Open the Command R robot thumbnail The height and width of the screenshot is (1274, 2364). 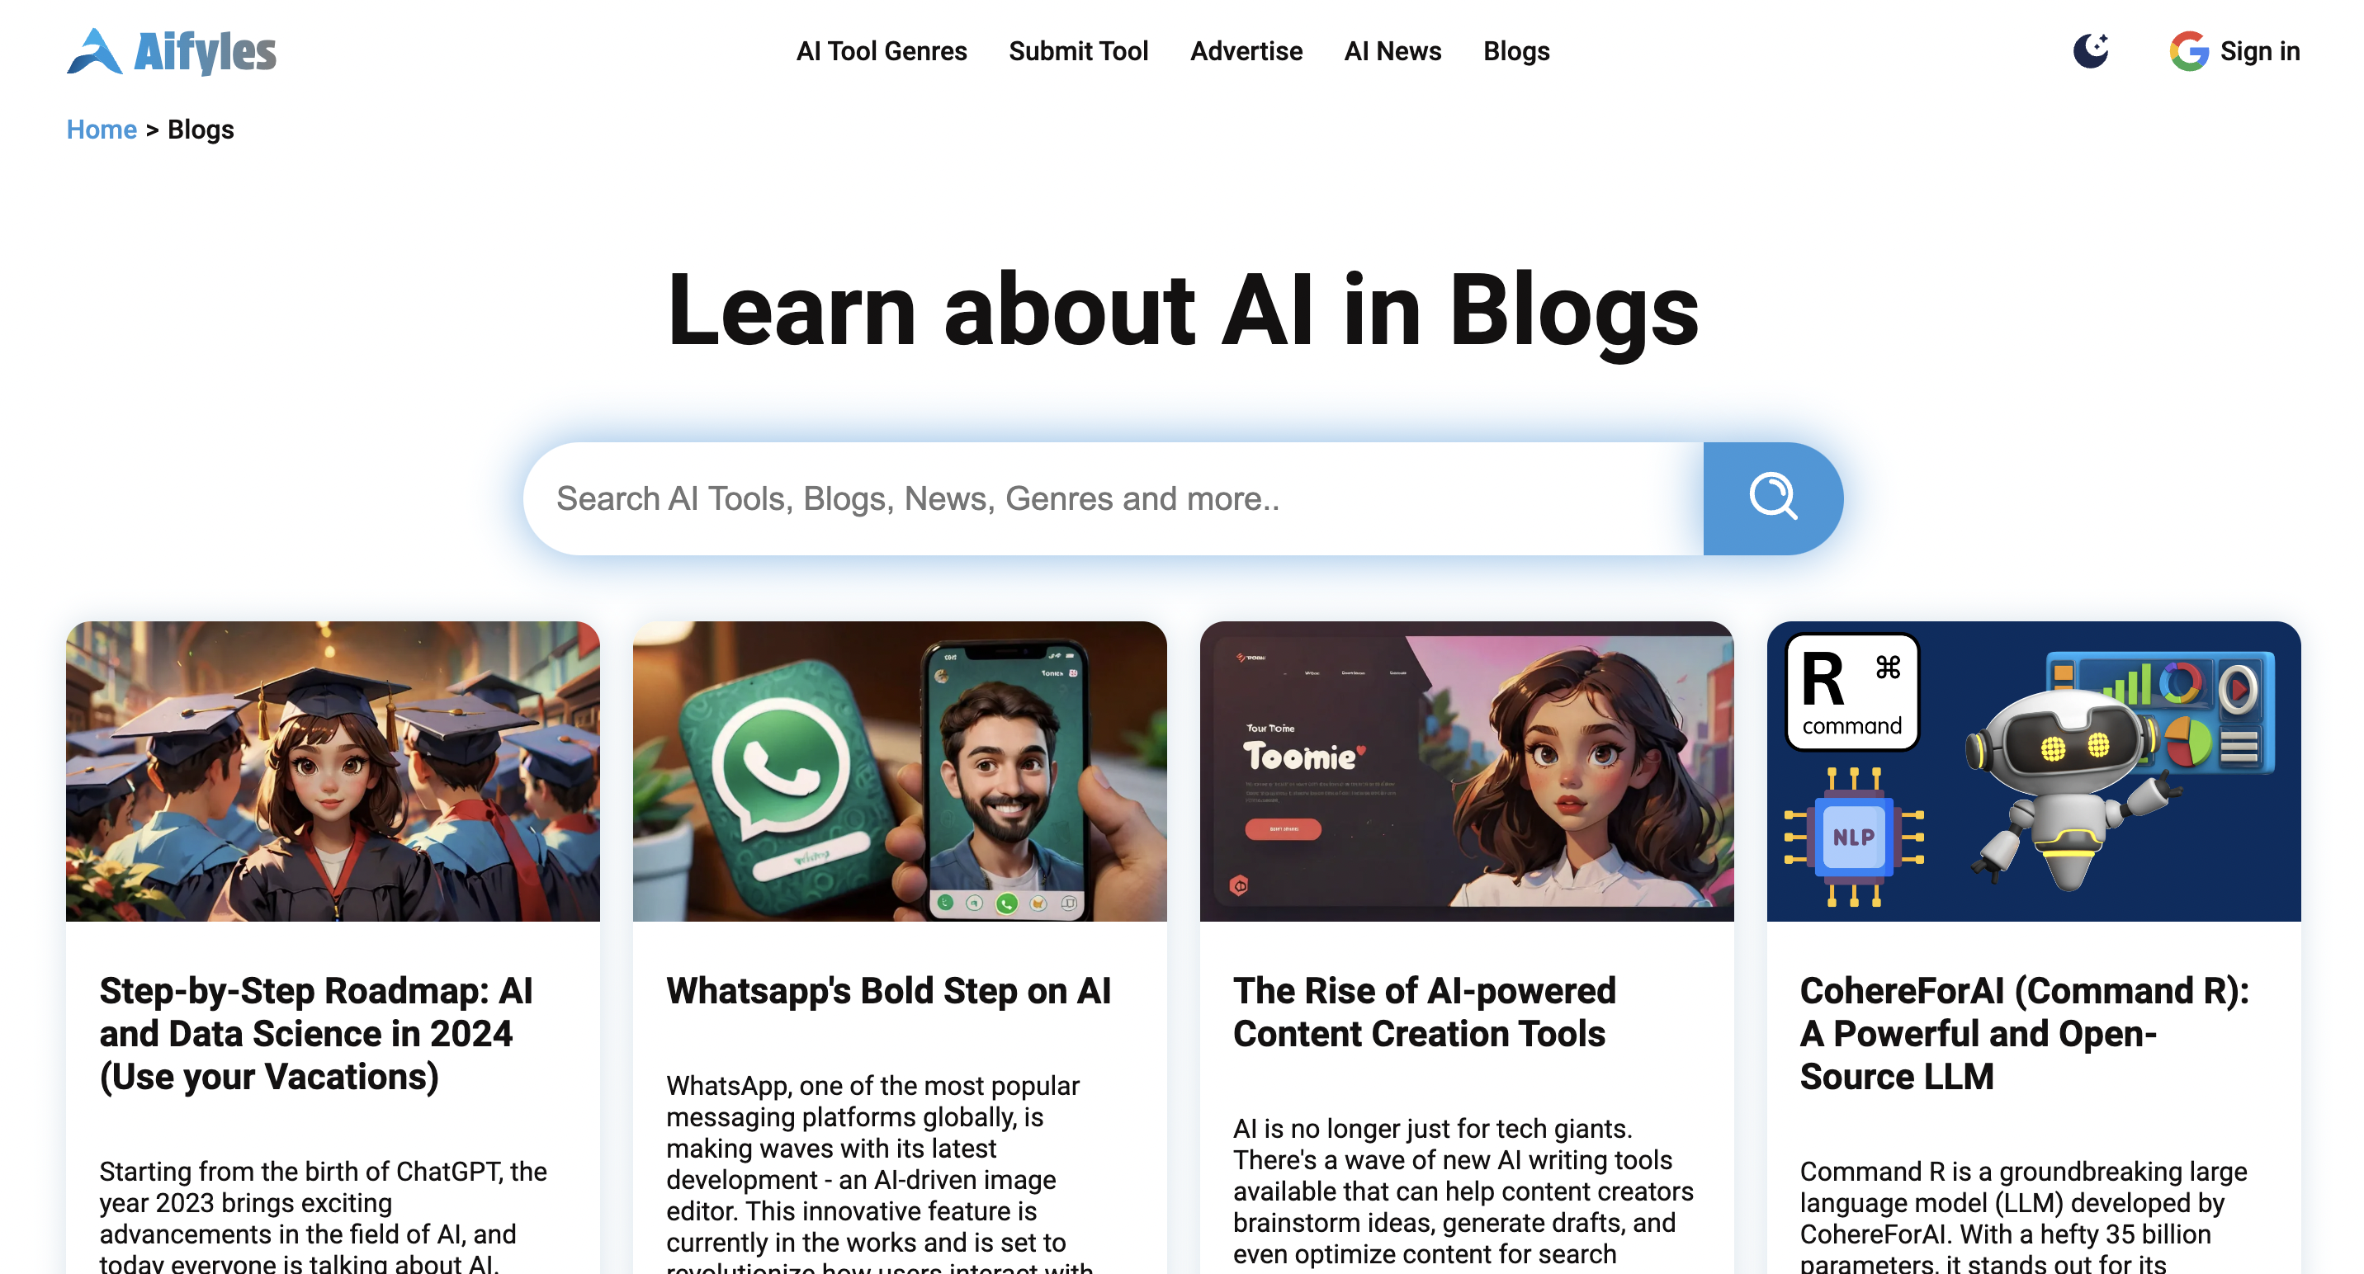pyautogui.click(x=2033, y=771)
